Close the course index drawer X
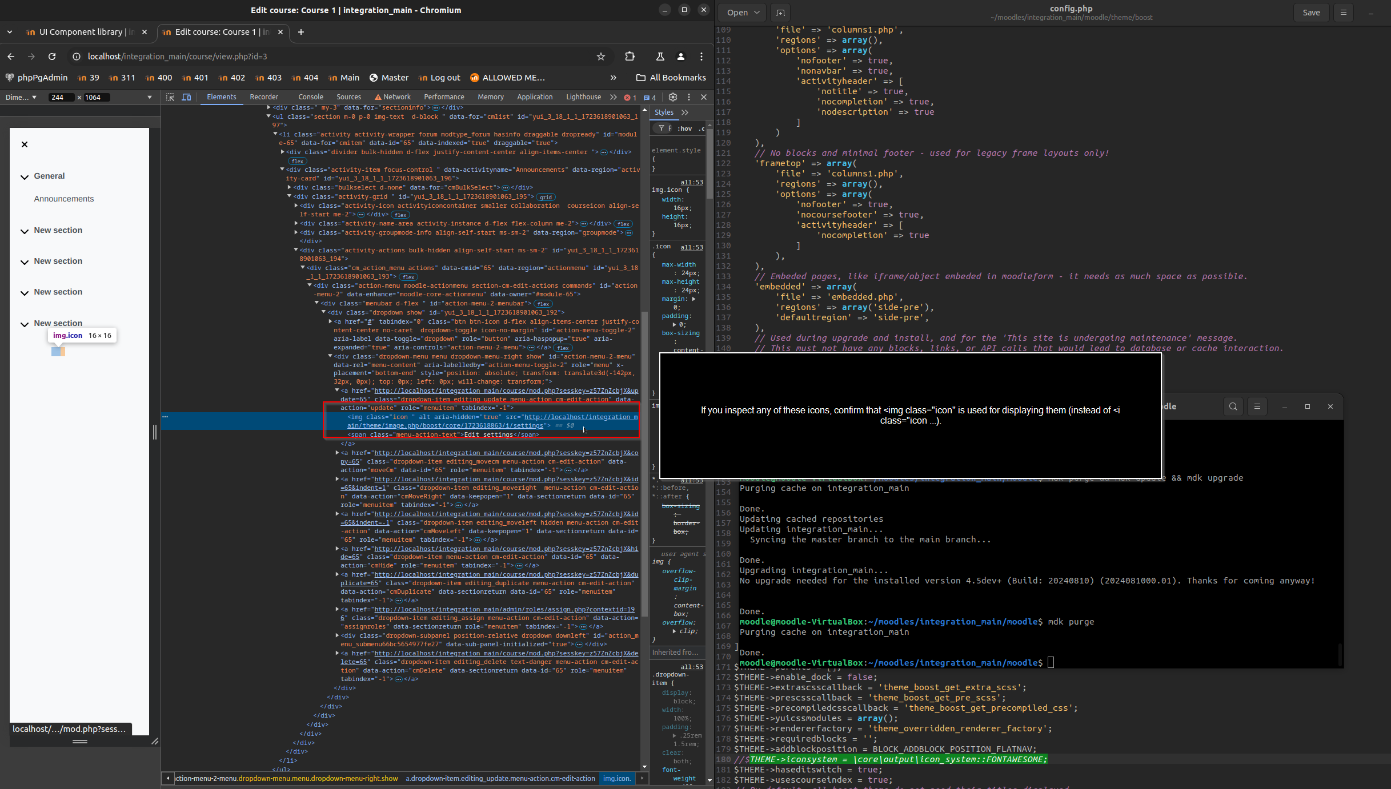 (25, 144)
